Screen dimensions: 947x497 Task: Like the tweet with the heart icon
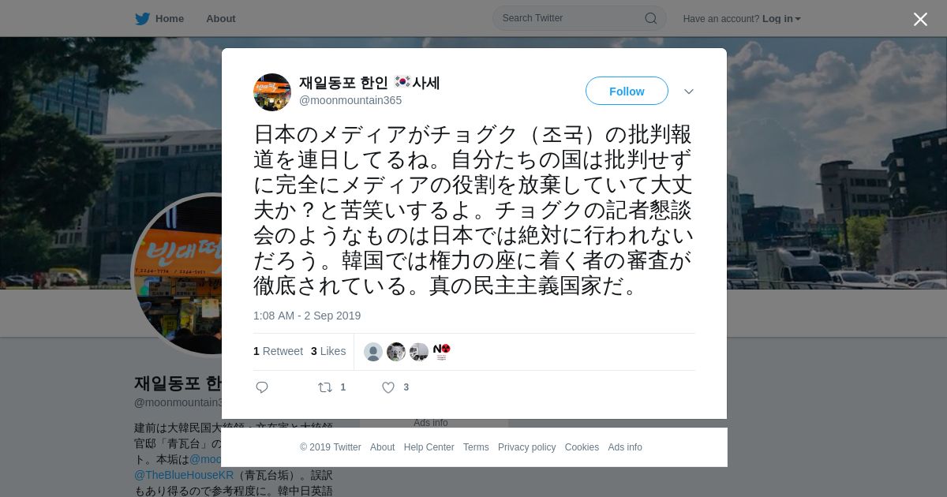tap(388, 387)
